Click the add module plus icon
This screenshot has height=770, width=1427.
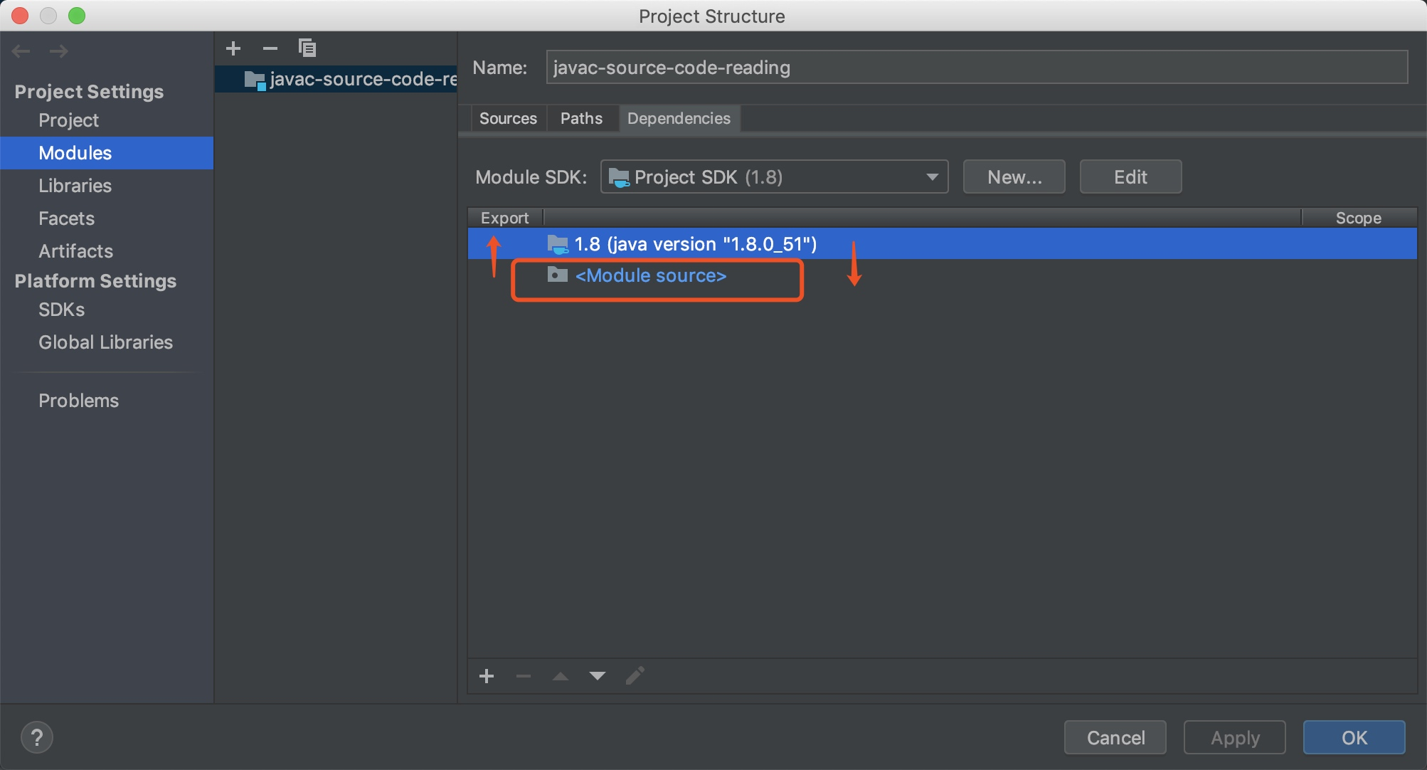233,48
